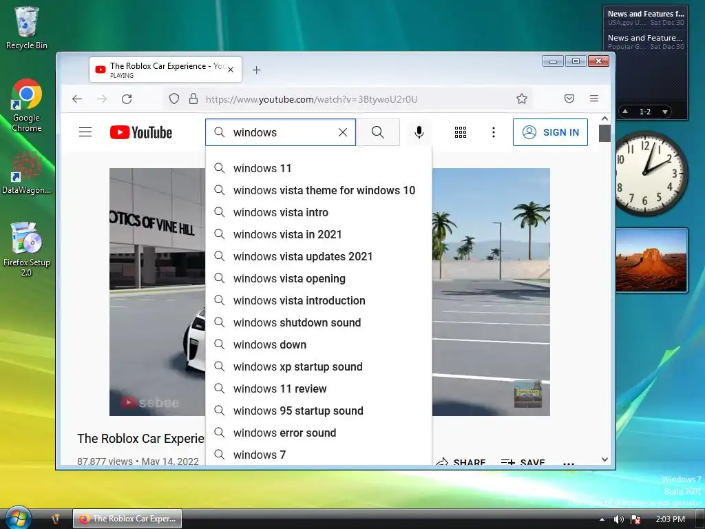The image size is (705, 529).
Task: Choose suggestion "windows vista in 2021"
Action: tap(318, 234)
